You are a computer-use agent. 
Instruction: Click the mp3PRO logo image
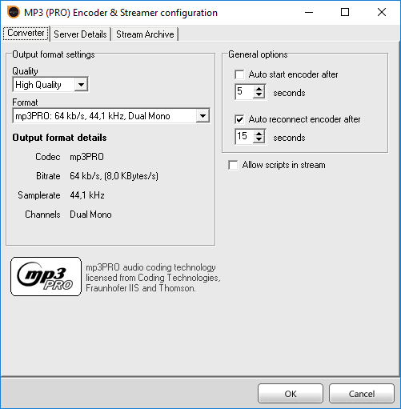tap(46, 276)
